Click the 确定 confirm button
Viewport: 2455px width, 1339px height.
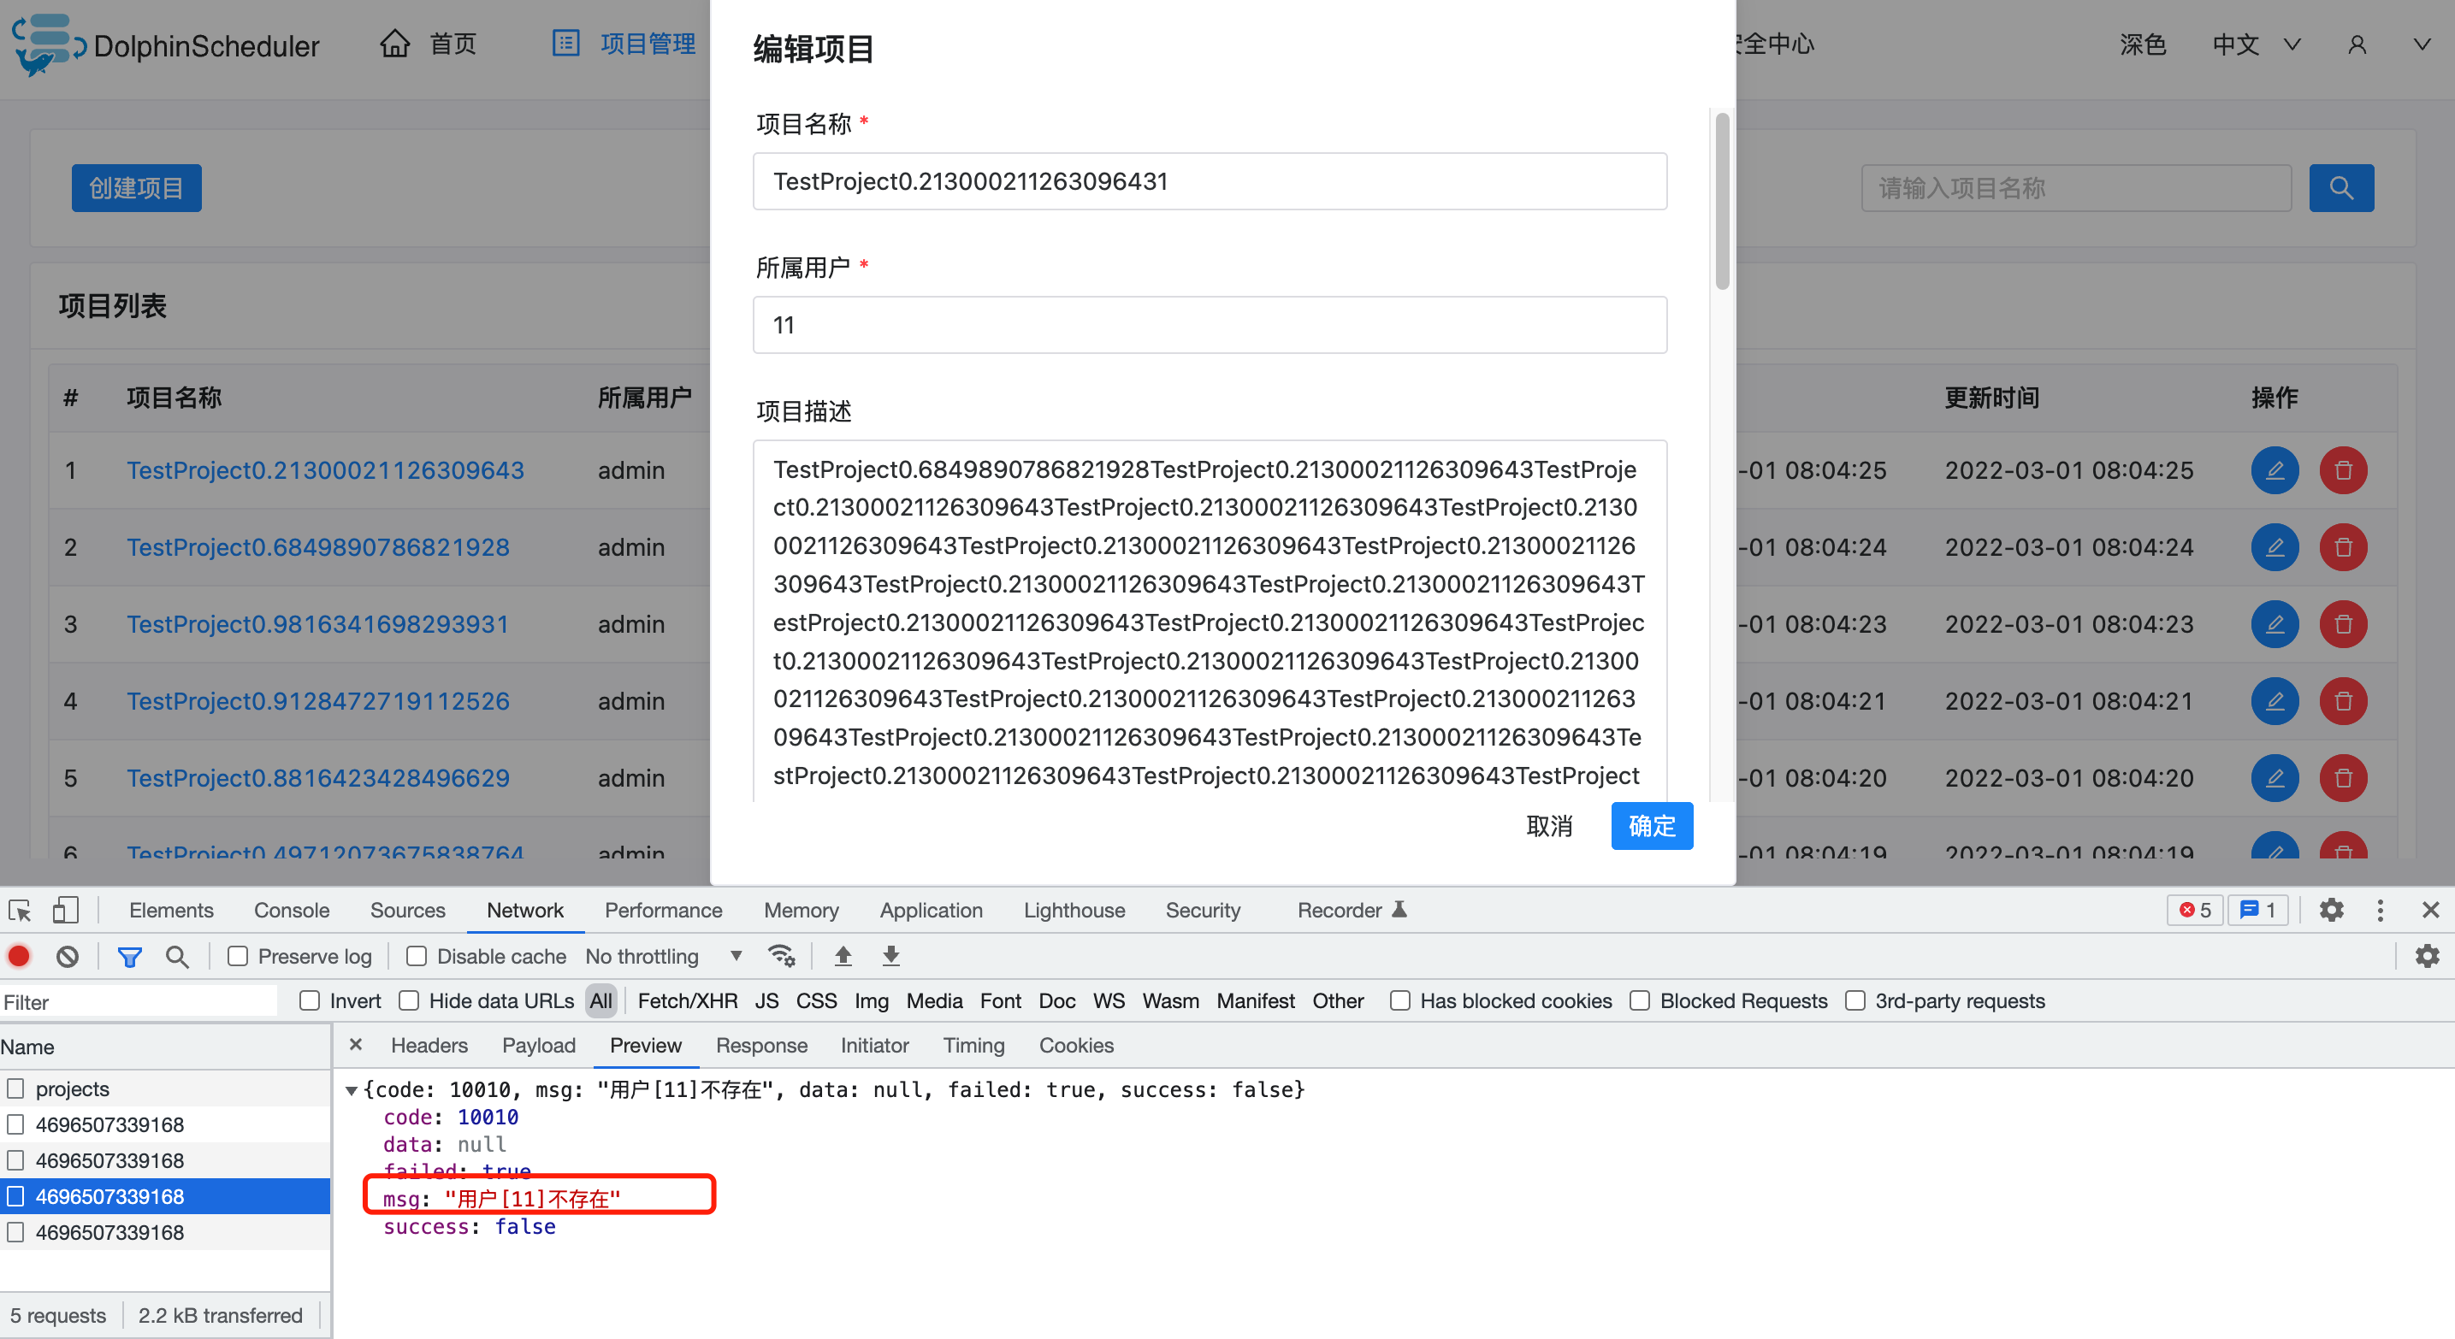[x=1652, y=826]
